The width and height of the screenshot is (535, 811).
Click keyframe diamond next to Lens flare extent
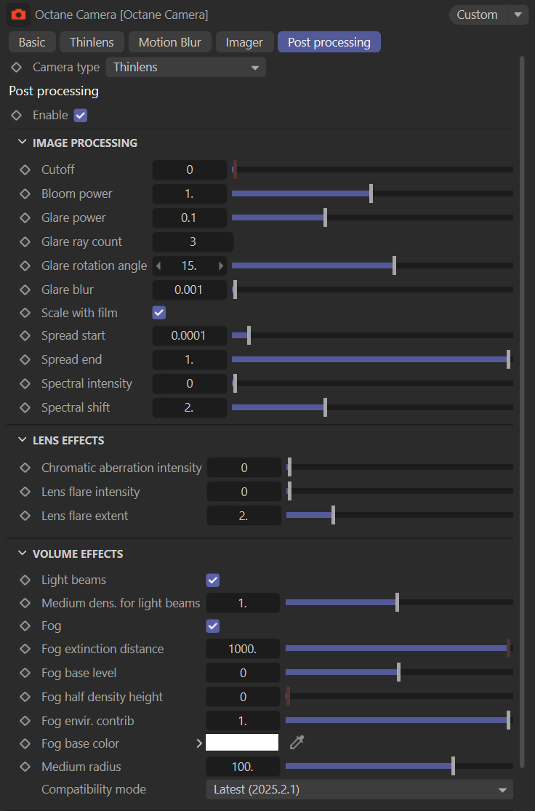[x=25, y=516]
